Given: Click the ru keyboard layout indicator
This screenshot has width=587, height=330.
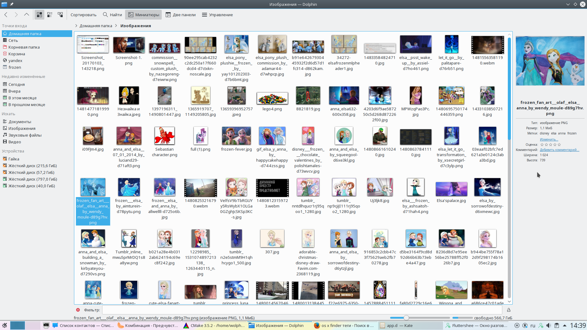Looking at the screenshot, I should (533, 325).
